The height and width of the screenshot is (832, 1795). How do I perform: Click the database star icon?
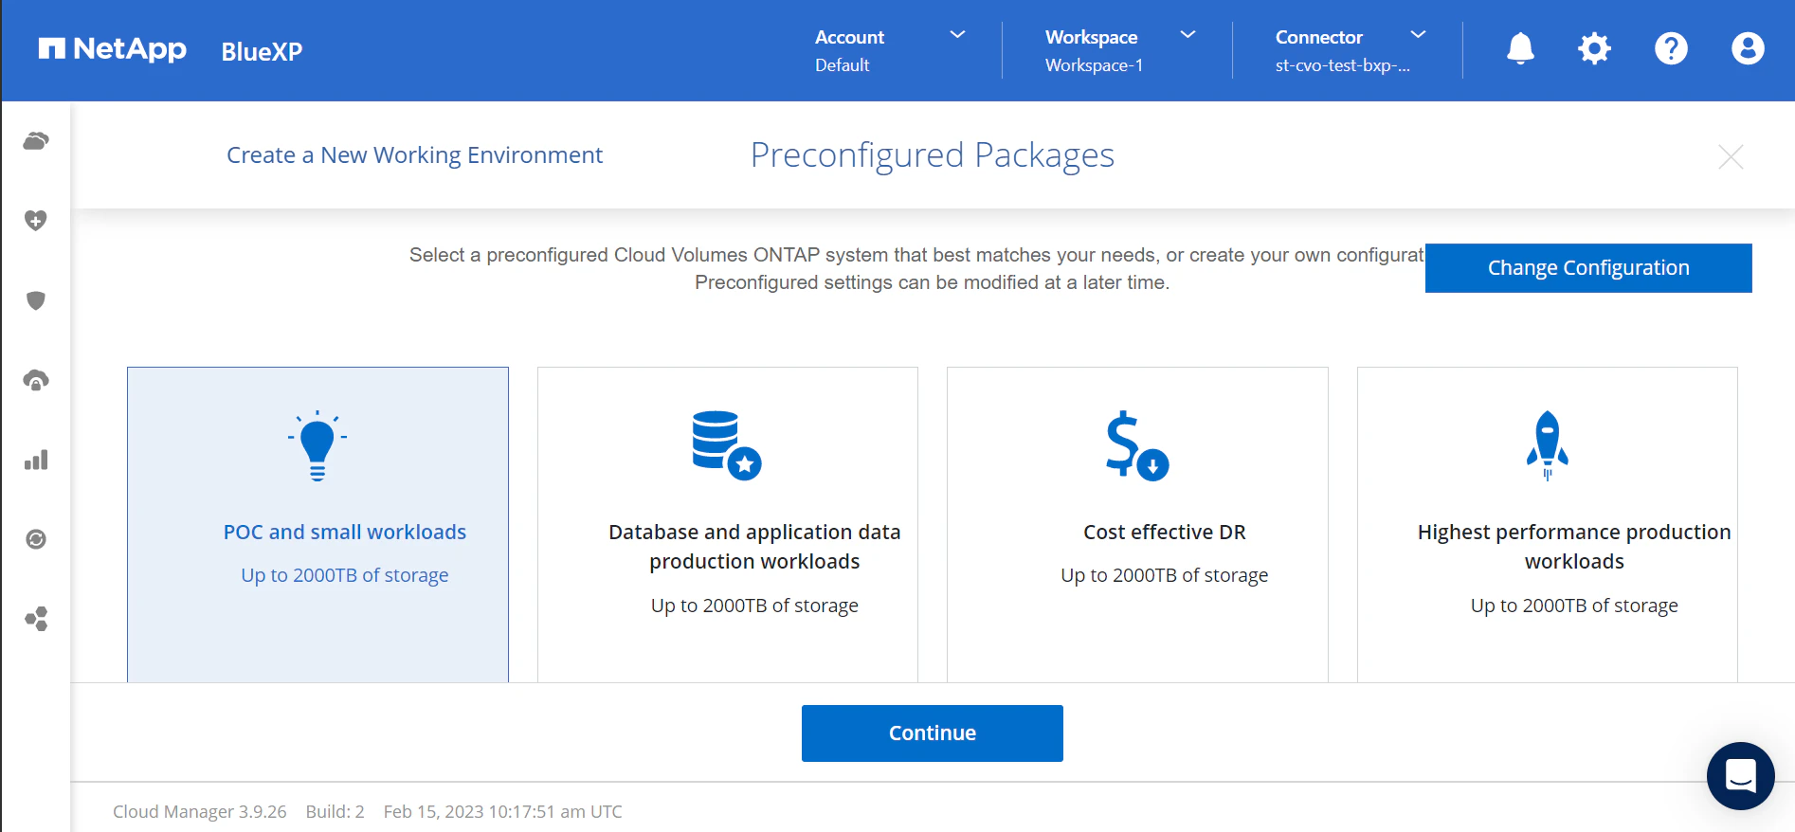pos(727,445)
